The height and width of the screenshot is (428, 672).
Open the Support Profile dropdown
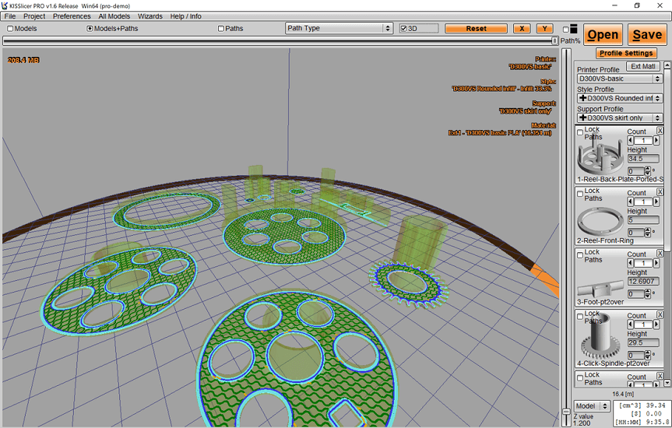tap(619, 118)
